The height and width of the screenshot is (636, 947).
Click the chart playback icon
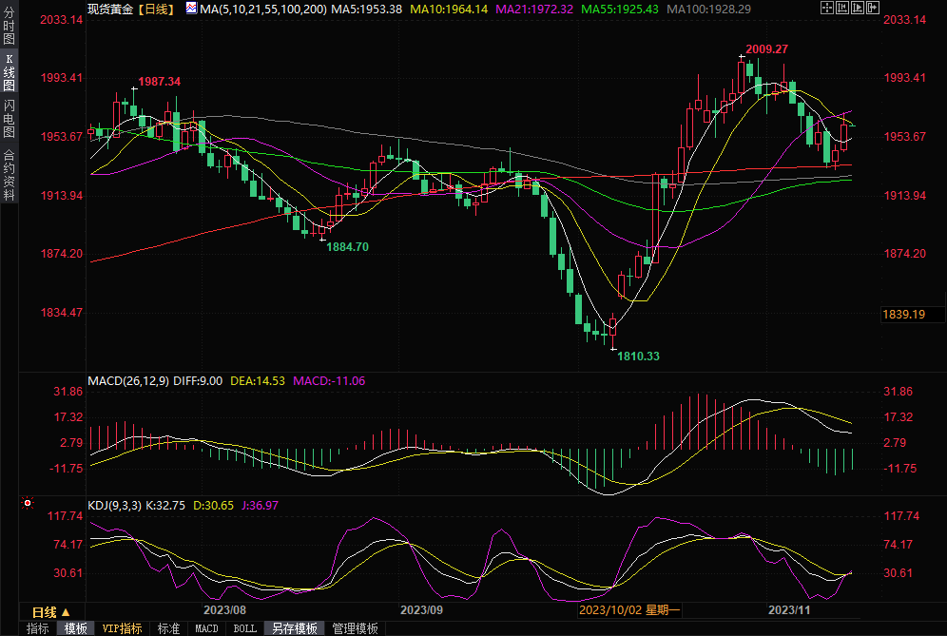(x=858, y=9)
